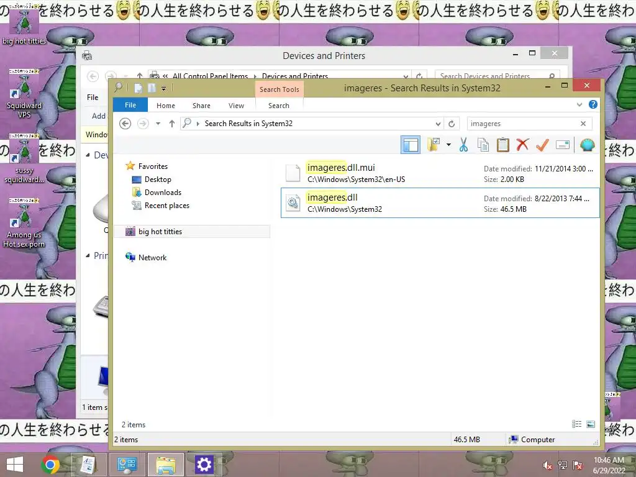The height and width of the screenshot is (477, 636).
Task: Open the Customize Quick Access Toolbar dropdown
Action: 163,88
